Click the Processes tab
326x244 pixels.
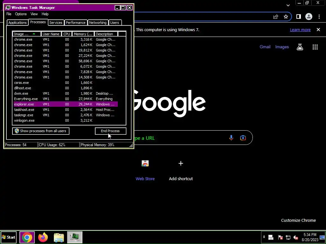(x=38, y=22)
